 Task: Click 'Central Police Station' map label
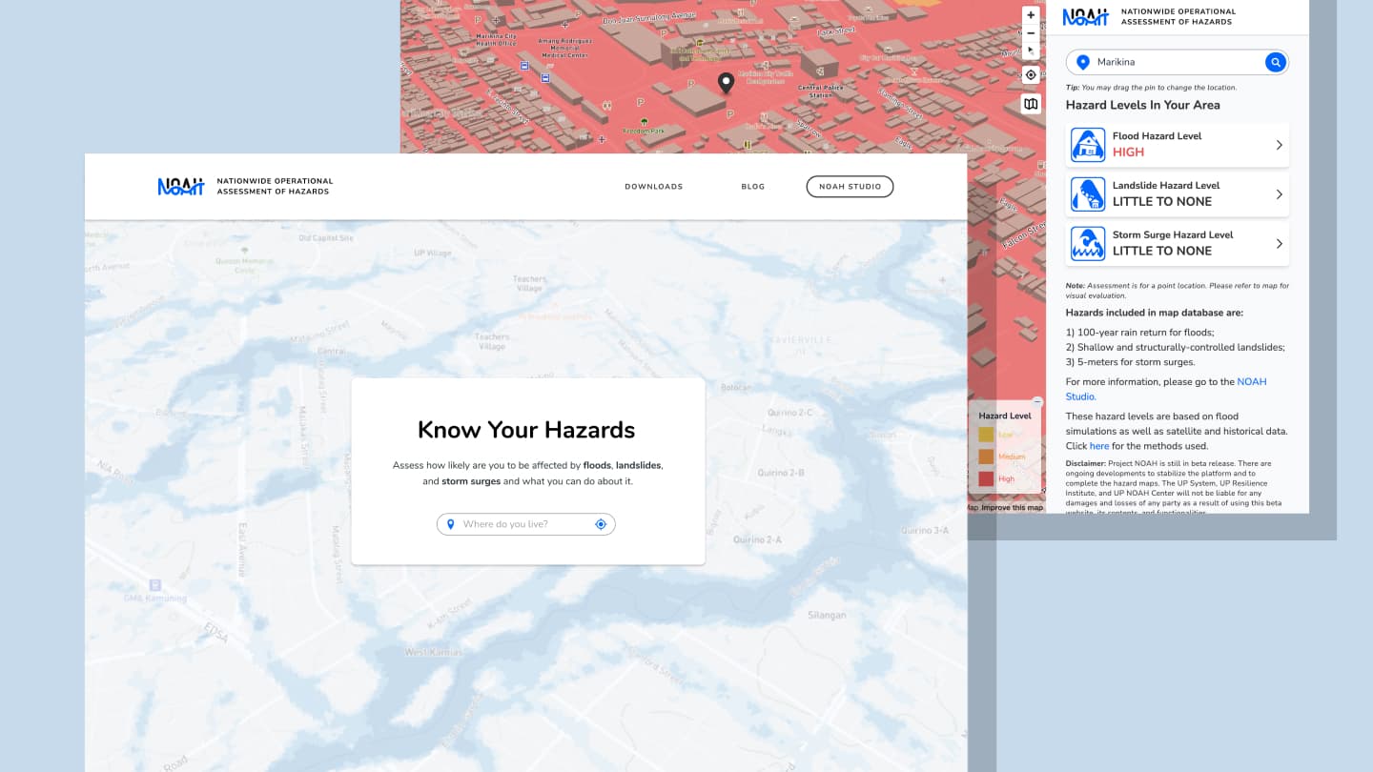point(820,91)
